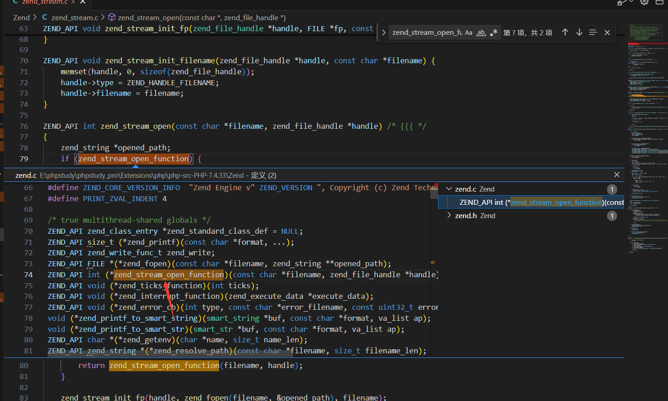Expand the replace field chevron in find widget
This screenshot has height=401, width=668.
(383, 33)
